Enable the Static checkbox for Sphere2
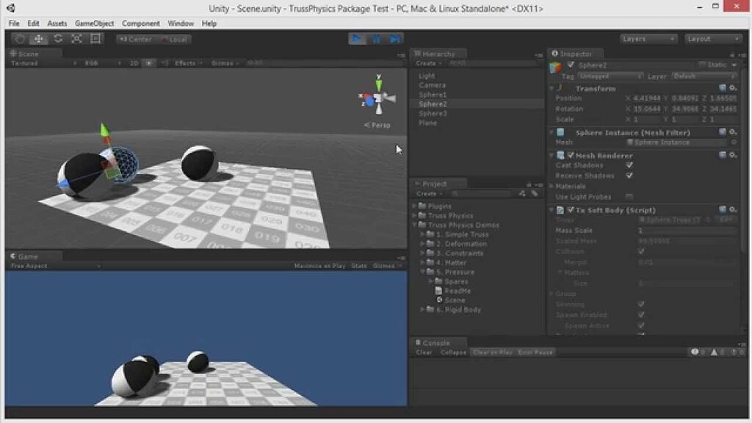 click(701, 65)
